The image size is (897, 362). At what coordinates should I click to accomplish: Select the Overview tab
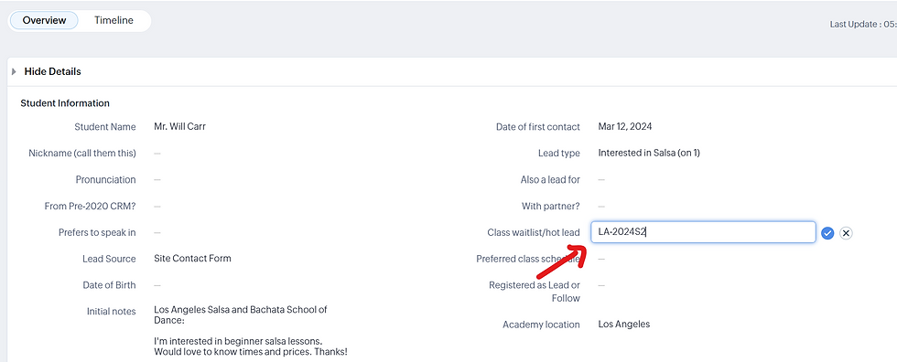[44, 20]
